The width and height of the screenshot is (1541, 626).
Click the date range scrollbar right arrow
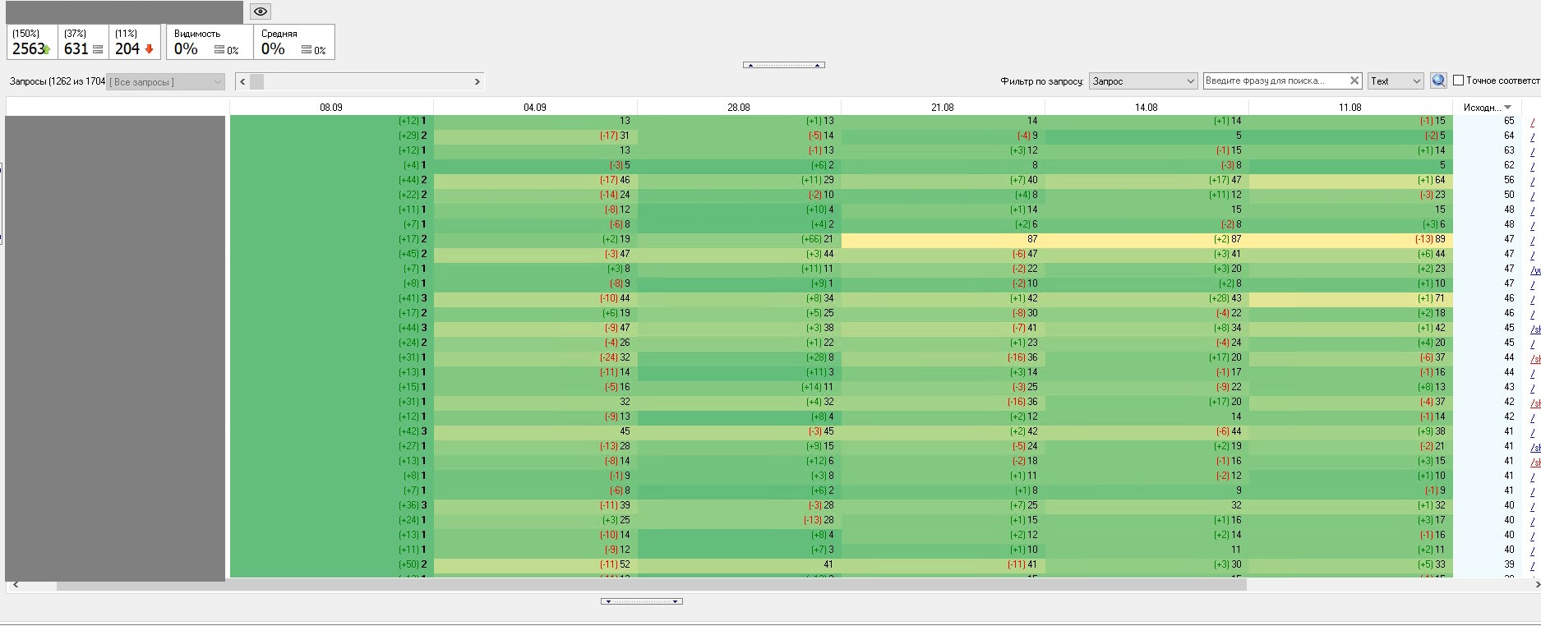click(x=477, y=81)
